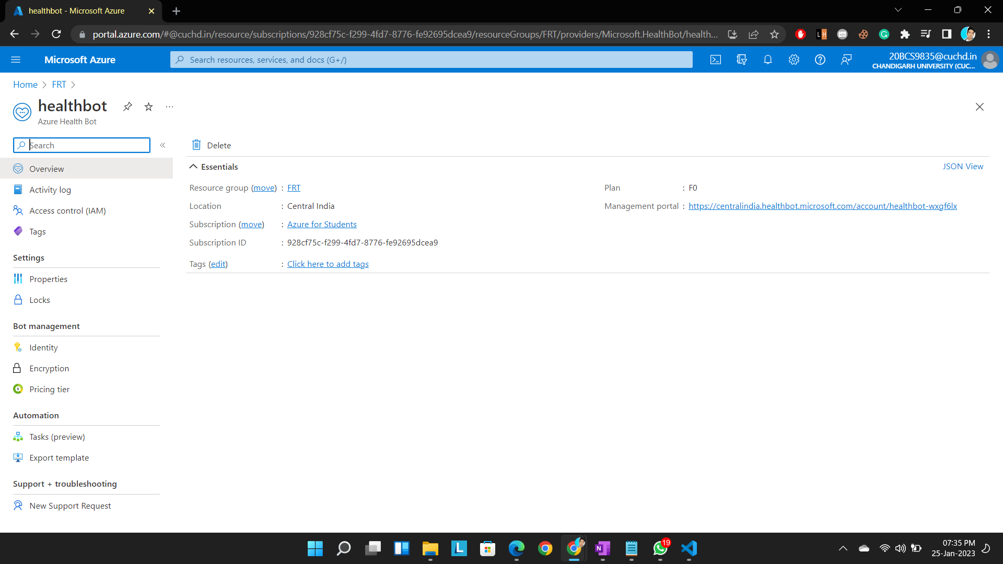Open the portal hamburger menu
1003x564 pixels.
[16, 60]
